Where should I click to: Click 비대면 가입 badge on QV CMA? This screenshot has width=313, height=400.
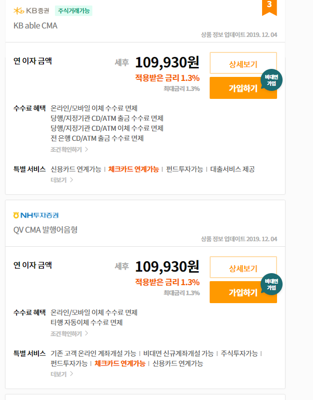click(272, 284)
